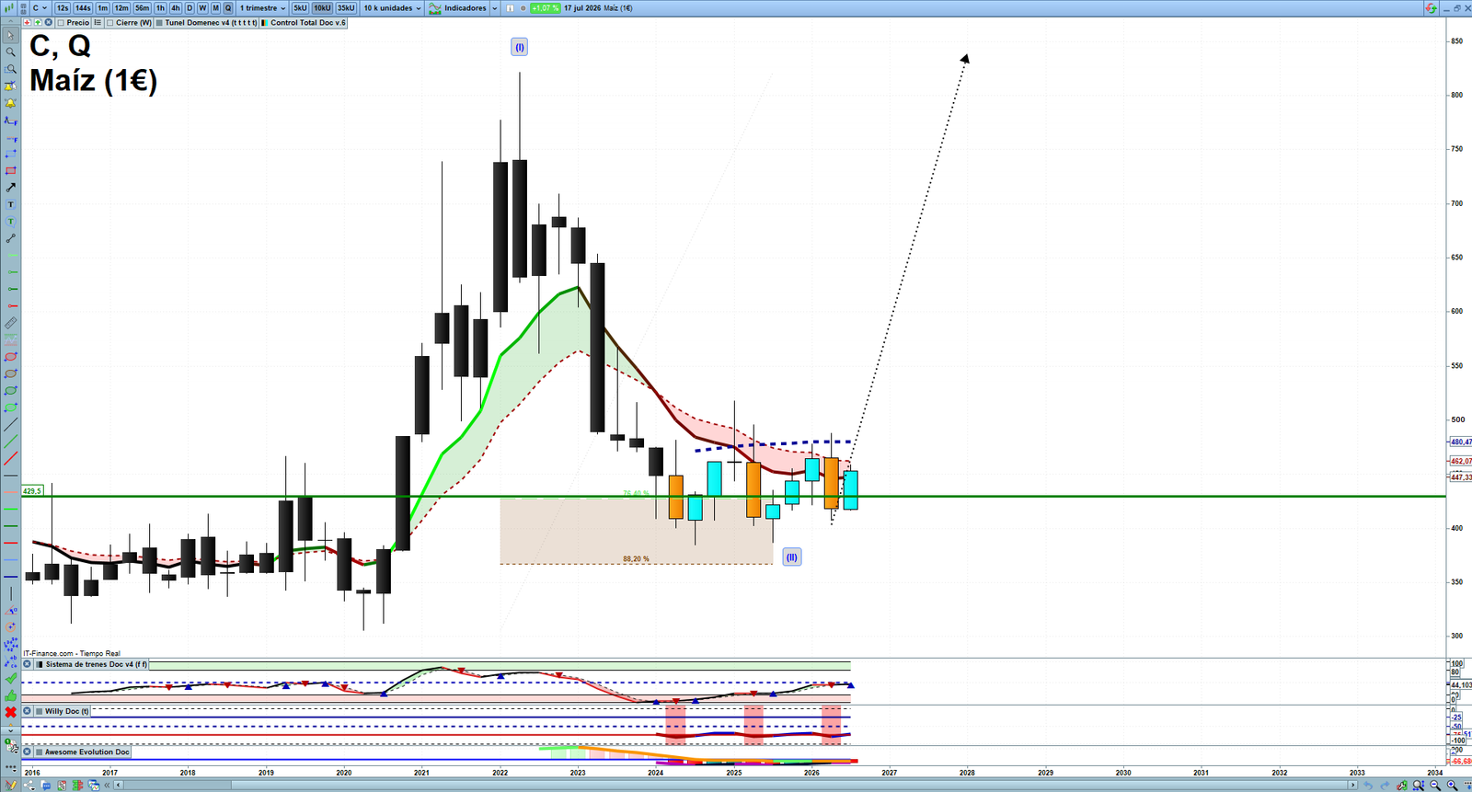Select the ruler measuring tool

pyautogui.click(x=11, y=323)
